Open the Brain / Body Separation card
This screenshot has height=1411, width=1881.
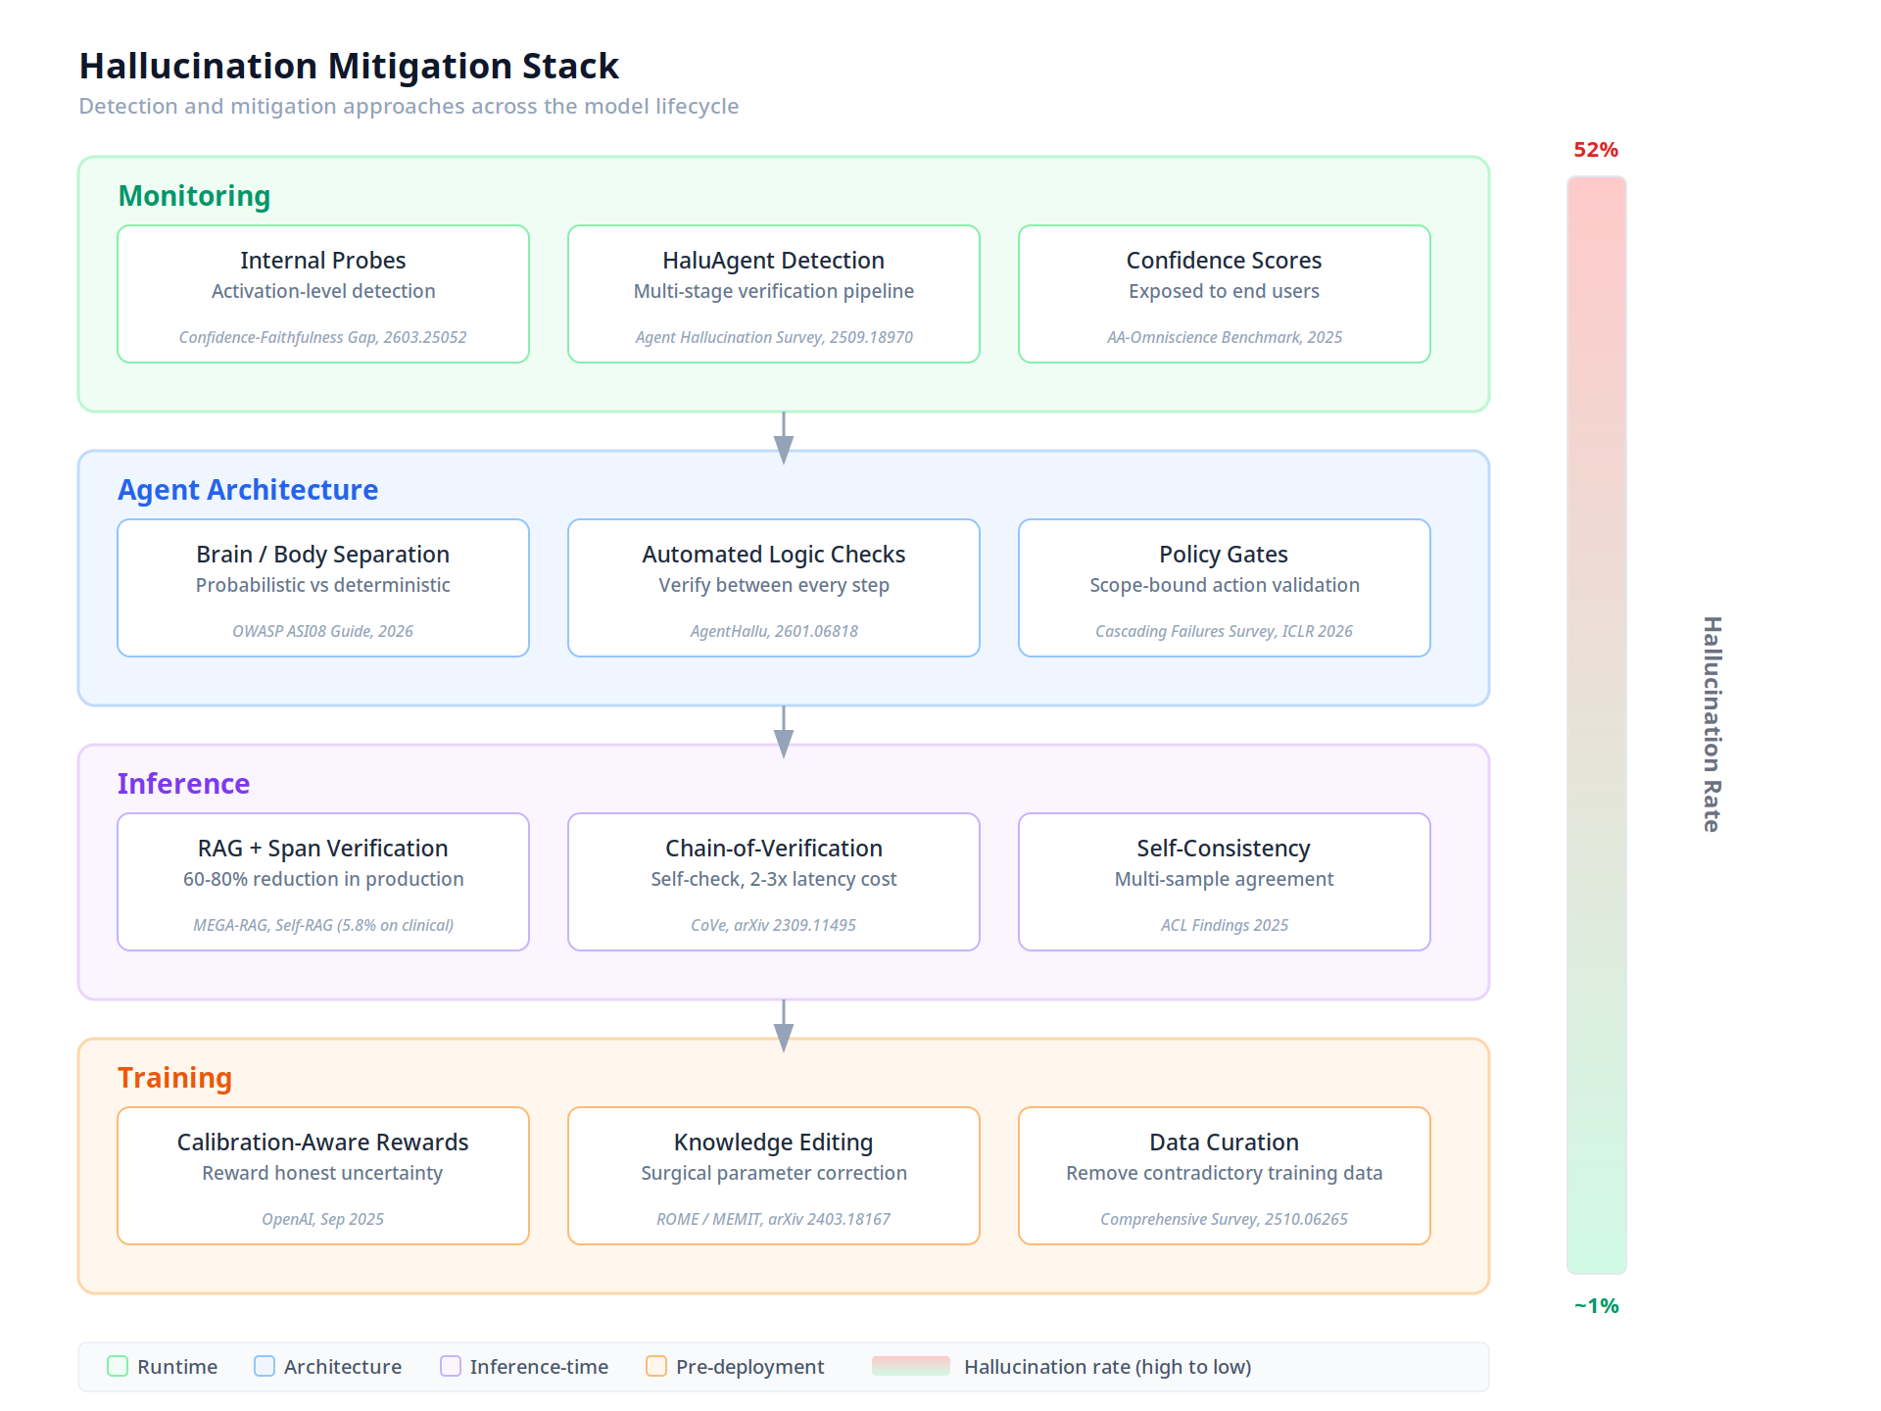click(322, 587)
